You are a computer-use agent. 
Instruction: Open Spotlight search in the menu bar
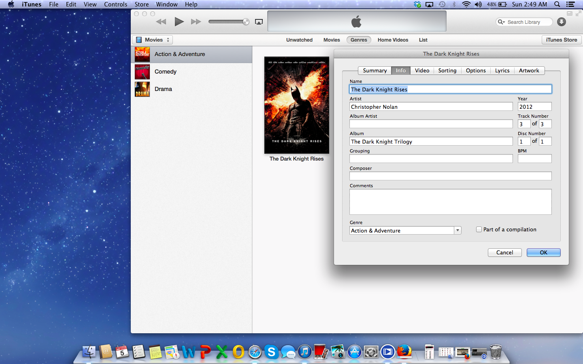[557, 4]
